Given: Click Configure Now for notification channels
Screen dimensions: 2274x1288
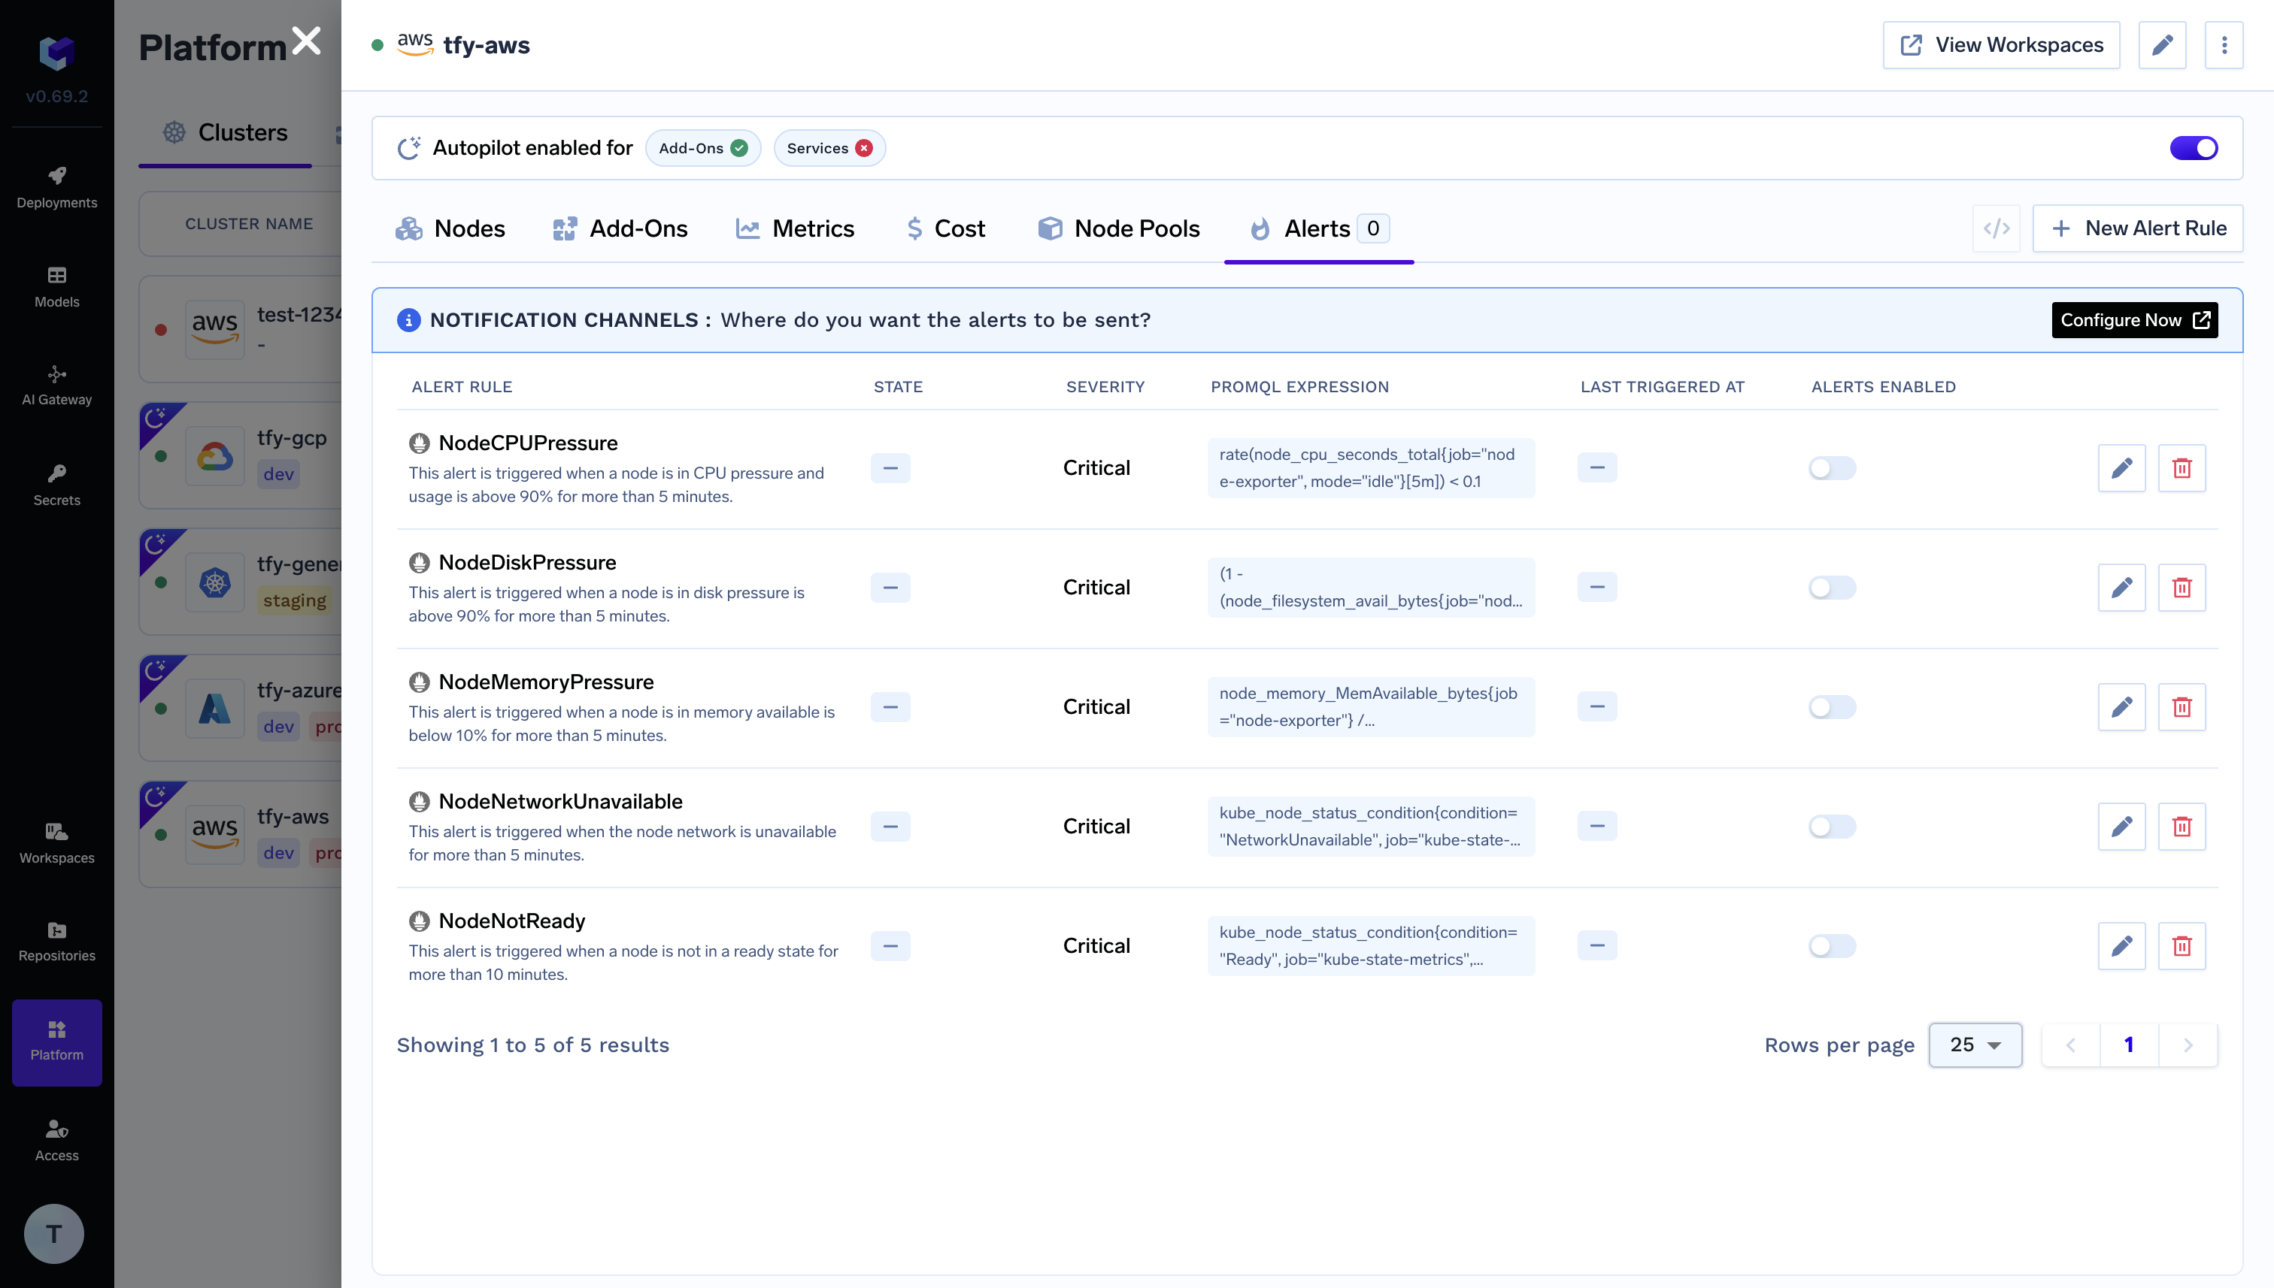Looking at the screenshot, I should [x=2134, y=320].
